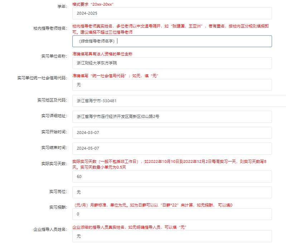Click the red hint 准确填写具有法人资格的单位全称
The width and height of the screenshot is (286, 244).
105,54
